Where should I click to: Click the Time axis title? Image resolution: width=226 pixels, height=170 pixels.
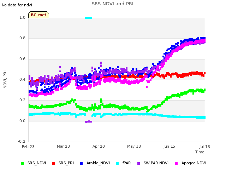coord(200,152)
